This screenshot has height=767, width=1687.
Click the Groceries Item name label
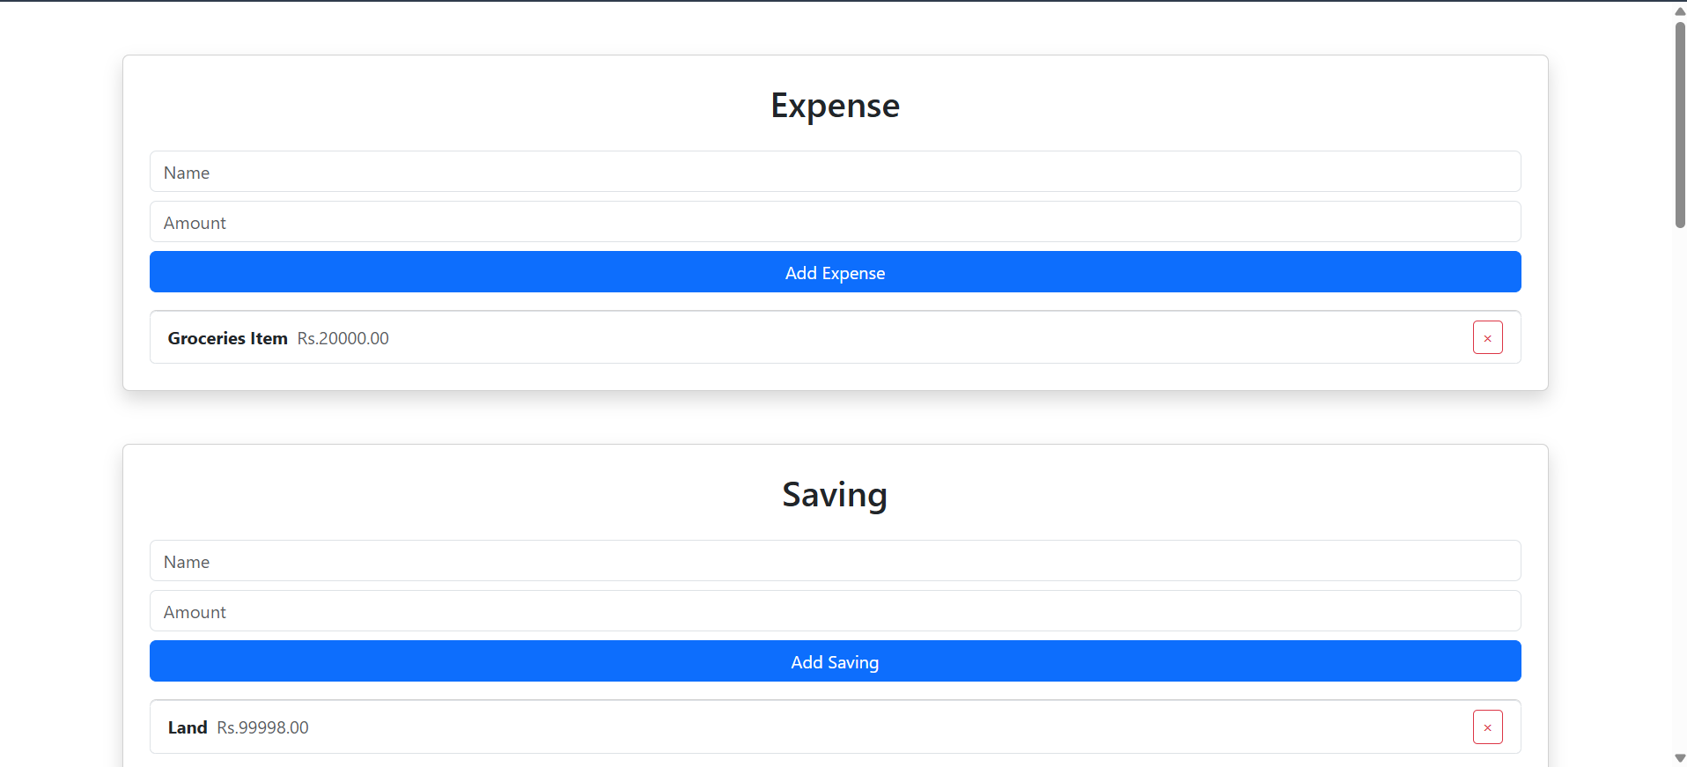[227, 338]
